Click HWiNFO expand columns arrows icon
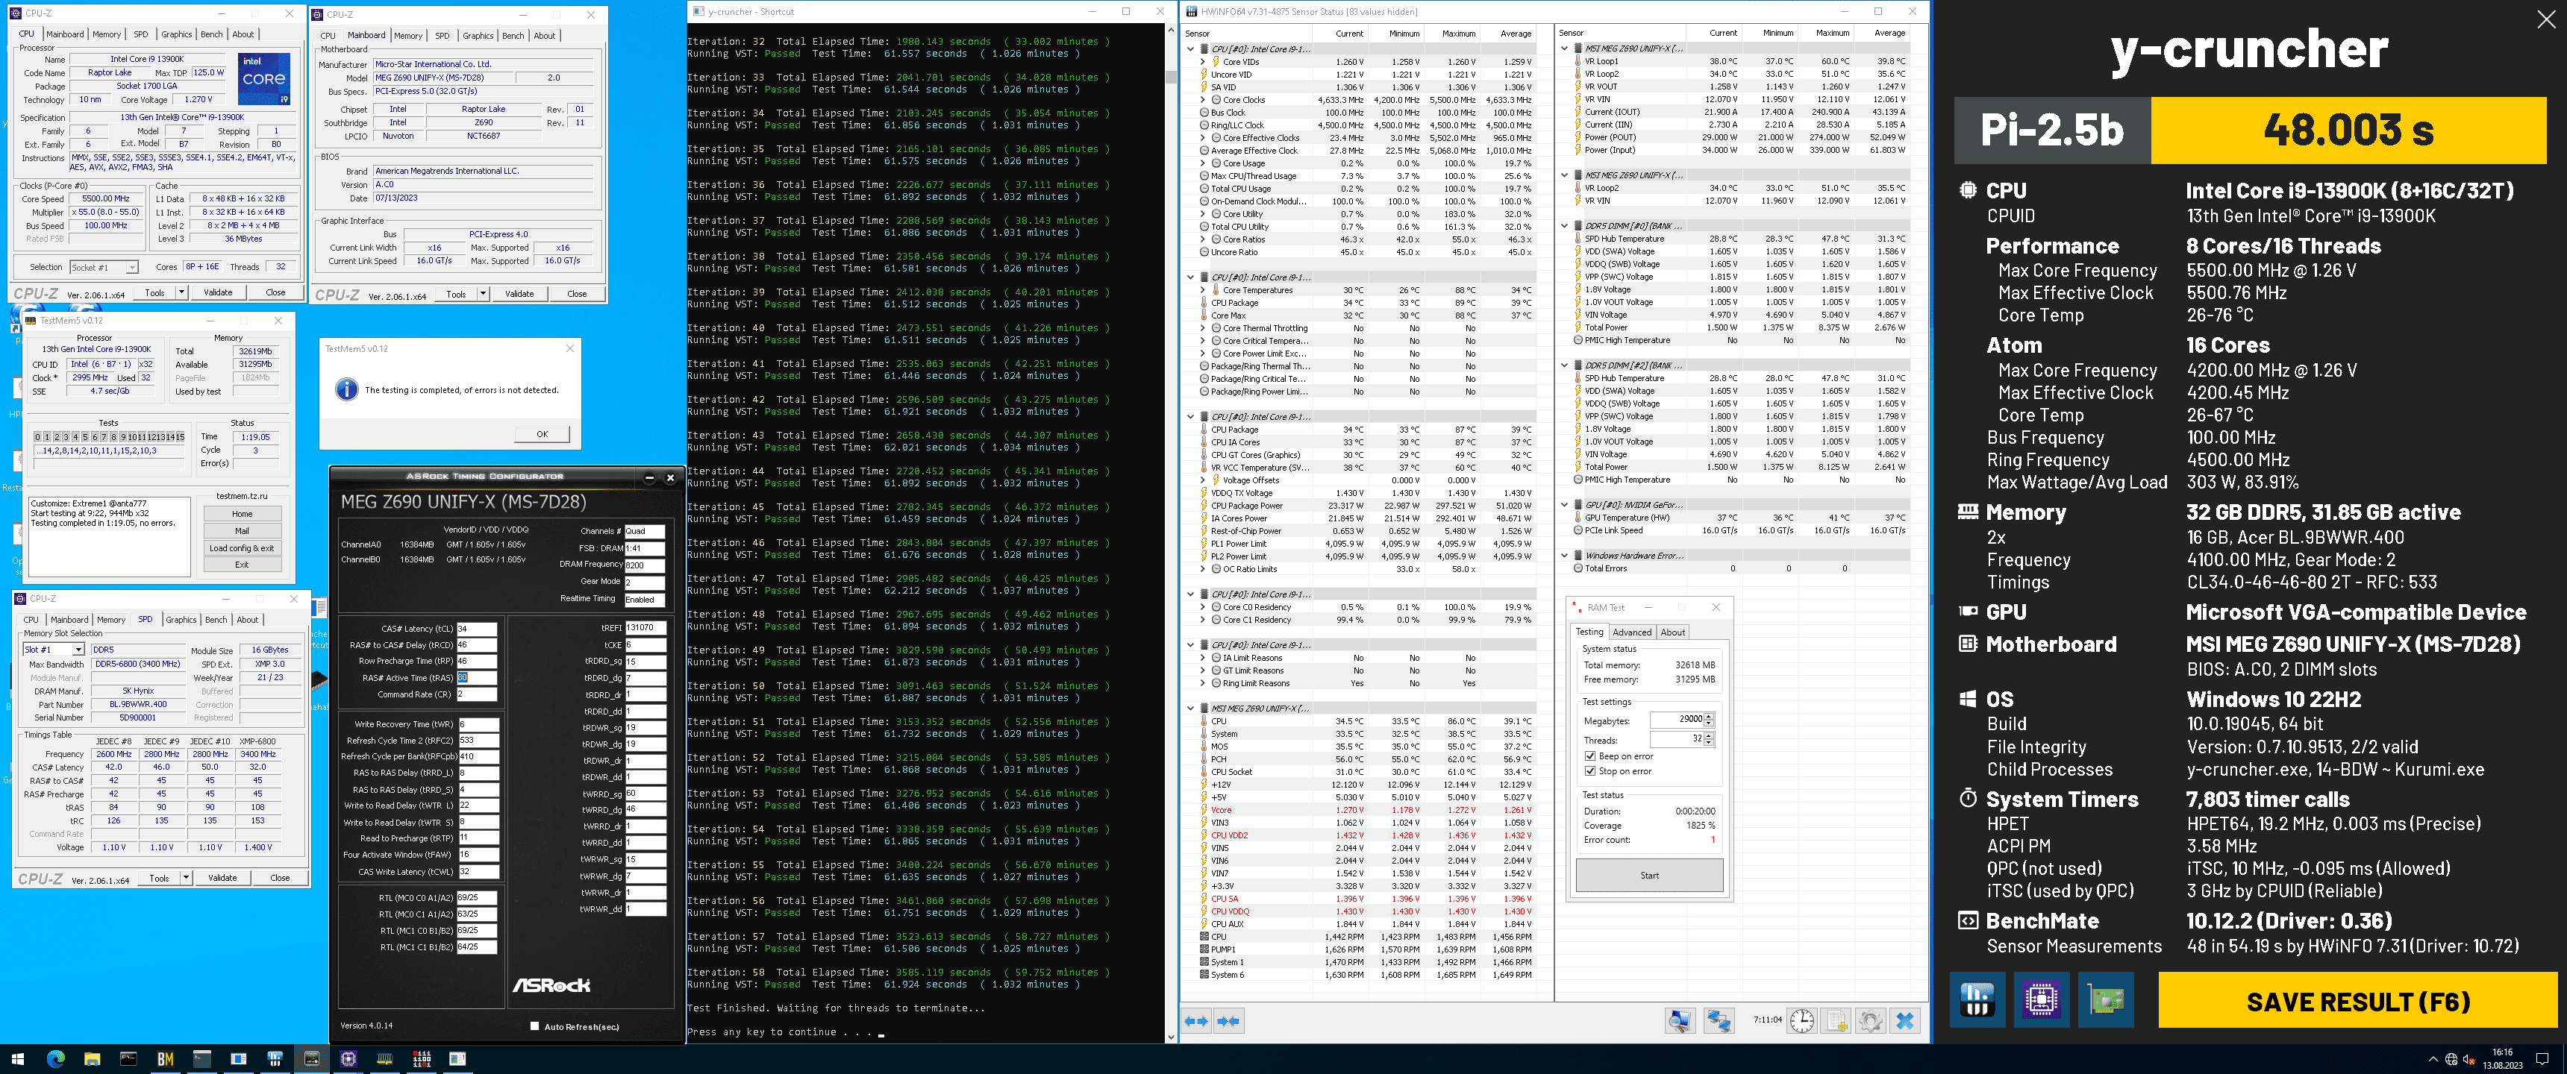 pyautogui.click(x=1195, y=1020)
